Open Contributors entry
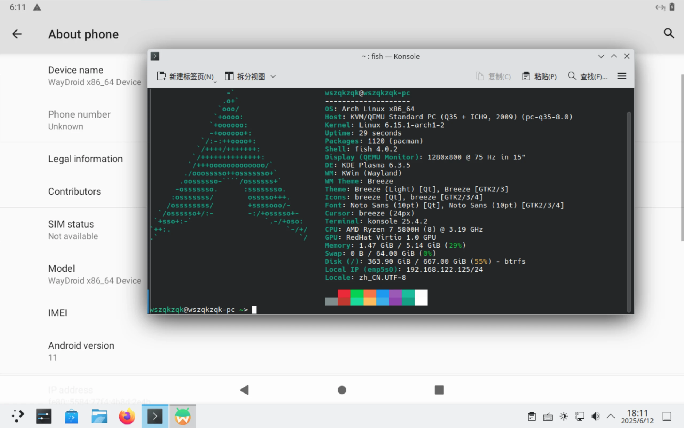Image resolution: width=684 pixels, height=428 pixels. point(74,191)
